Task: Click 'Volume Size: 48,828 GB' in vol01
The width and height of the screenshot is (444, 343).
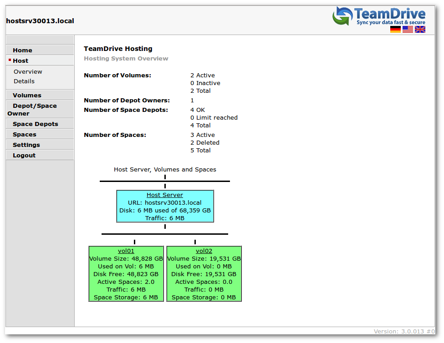Action: click(126, 259)
